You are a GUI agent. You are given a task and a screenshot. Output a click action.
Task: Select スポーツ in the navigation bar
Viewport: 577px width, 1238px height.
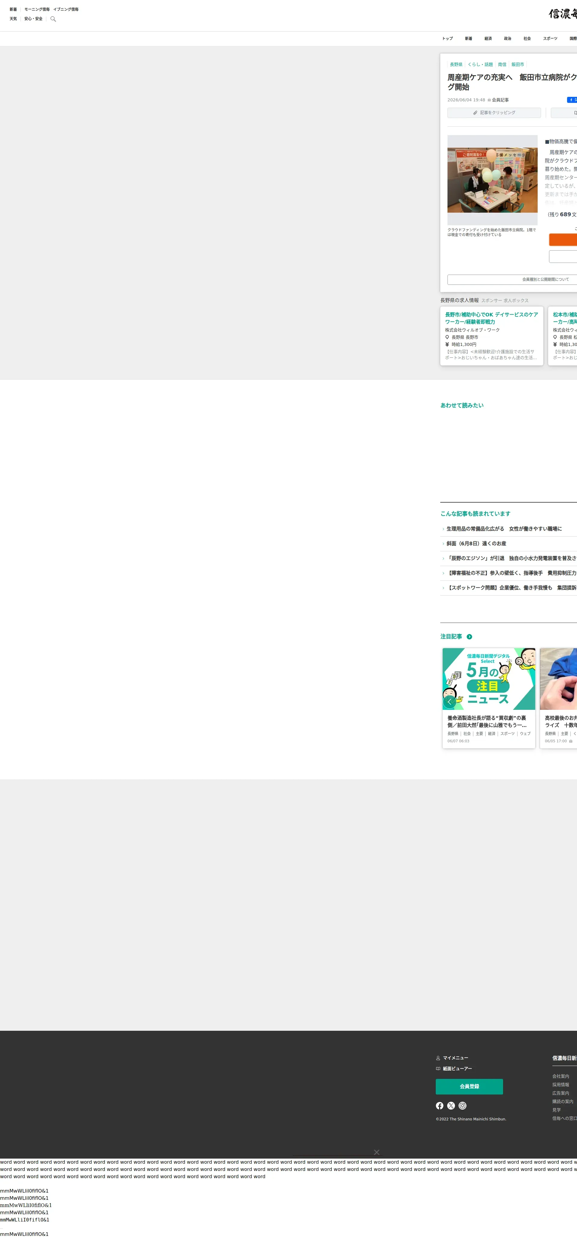tap(551, 39)
